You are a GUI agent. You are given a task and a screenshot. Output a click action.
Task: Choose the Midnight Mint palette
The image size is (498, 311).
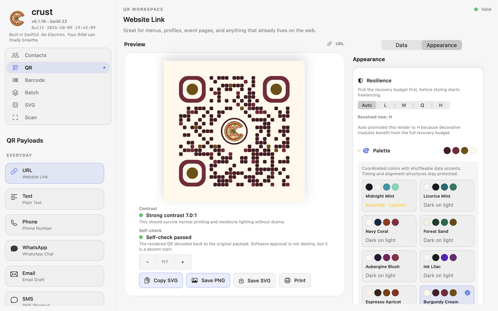[x=389, y=196]
